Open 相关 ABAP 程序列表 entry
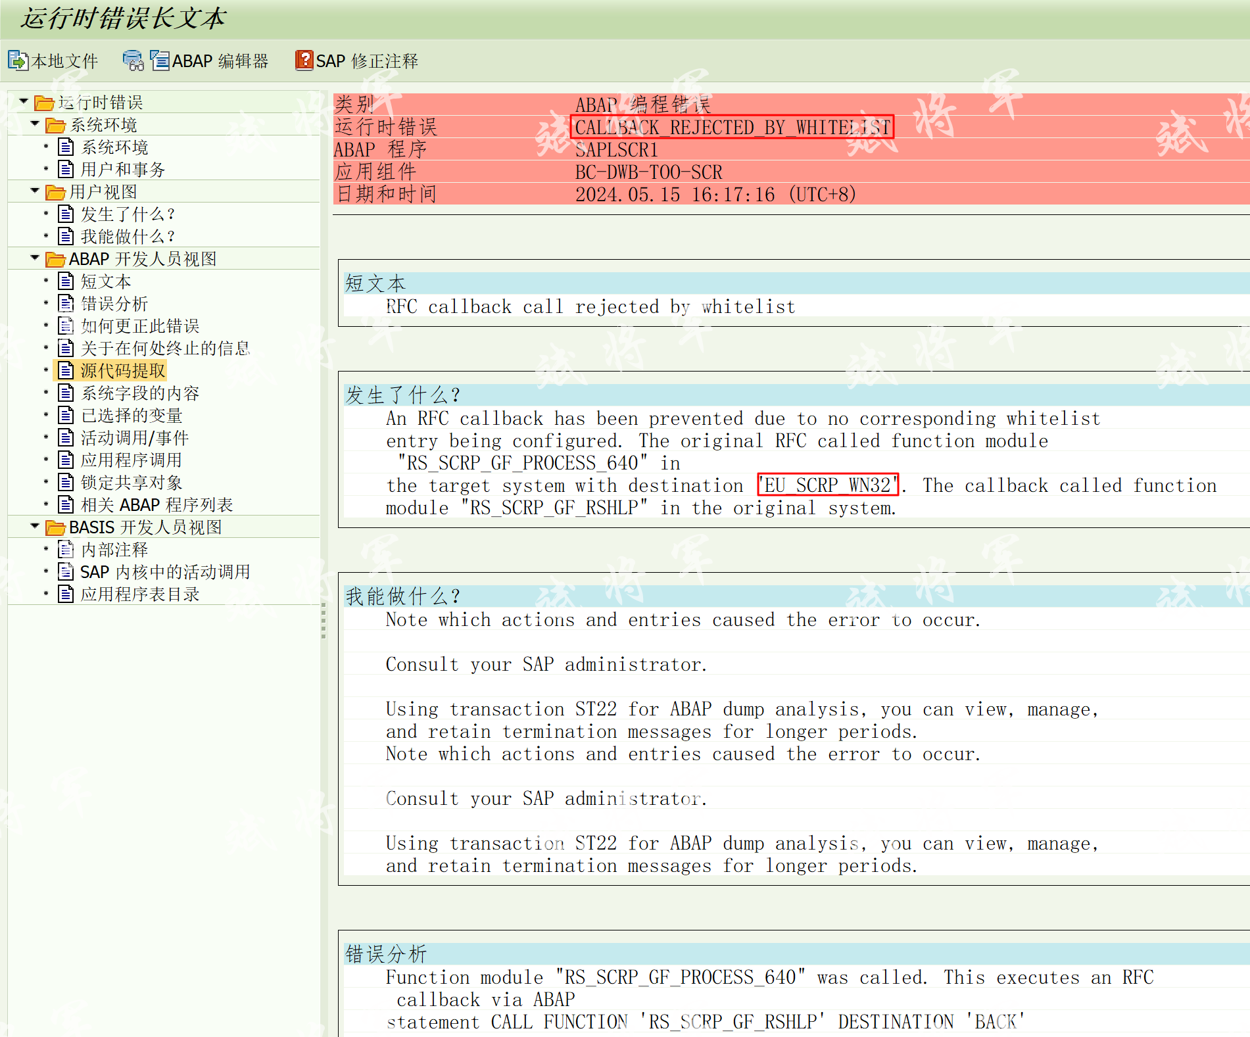The image size is (1250, 1037). tap(156, 505)
